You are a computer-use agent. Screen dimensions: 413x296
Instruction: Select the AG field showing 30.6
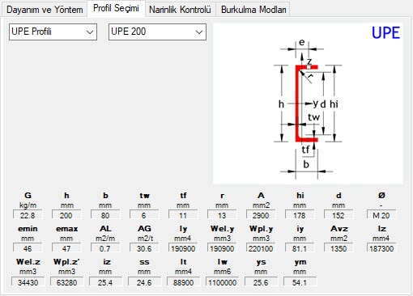pos(144,248)
